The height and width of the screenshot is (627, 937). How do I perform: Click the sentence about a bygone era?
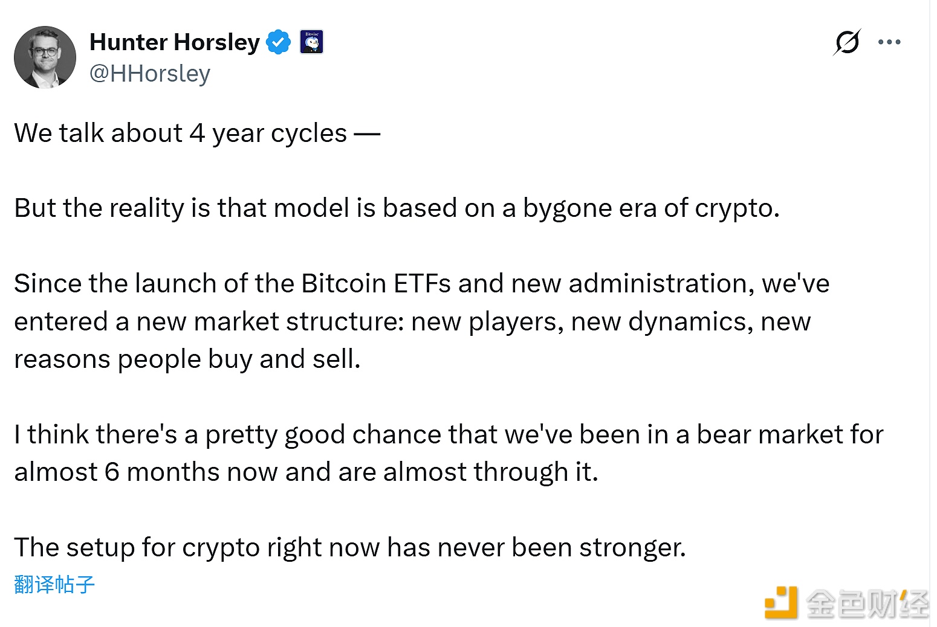click(x=397, y=208)
